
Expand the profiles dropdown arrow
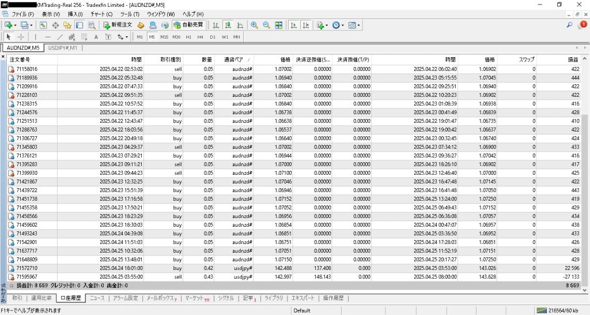click(32, 25)
